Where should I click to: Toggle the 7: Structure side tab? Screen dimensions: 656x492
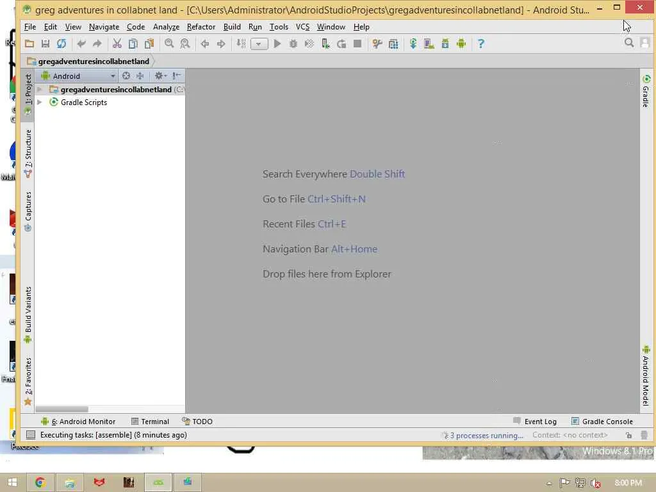click(28, 153)
